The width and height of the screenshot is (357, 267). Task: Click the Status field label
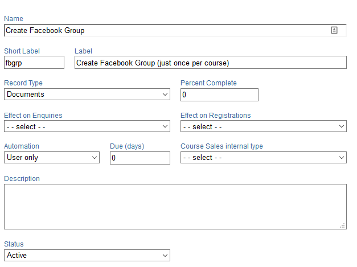[x=14, y=244]
